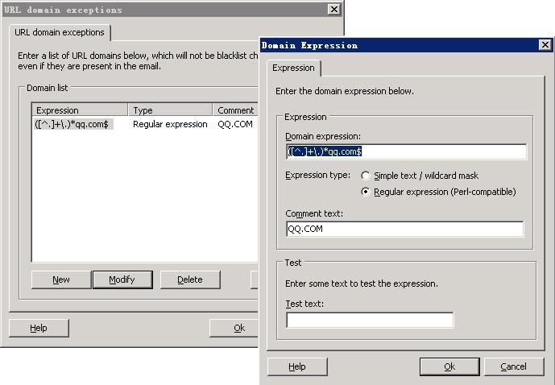Image resolution: width=555 pixels, height=385 pixels.
Task: Focus the Comment text field
Action: click(x=404, y=229)
